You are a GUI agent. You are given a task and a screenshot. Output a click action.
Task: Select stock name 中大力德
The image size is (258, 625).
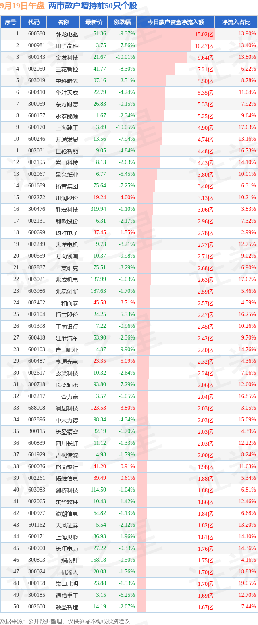tap(67, 420)
